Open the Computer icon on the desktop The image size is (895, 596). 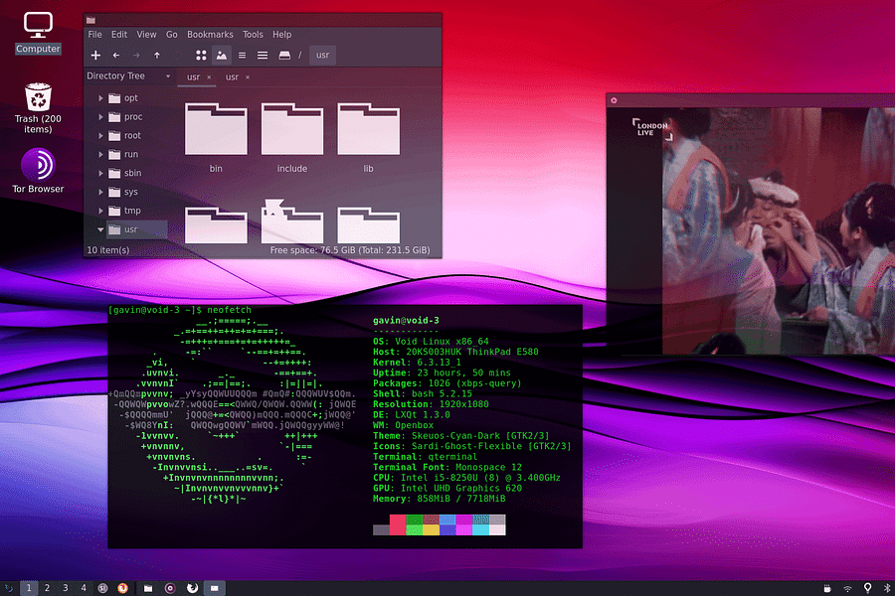pyautogui.click(x=38, y=25)
